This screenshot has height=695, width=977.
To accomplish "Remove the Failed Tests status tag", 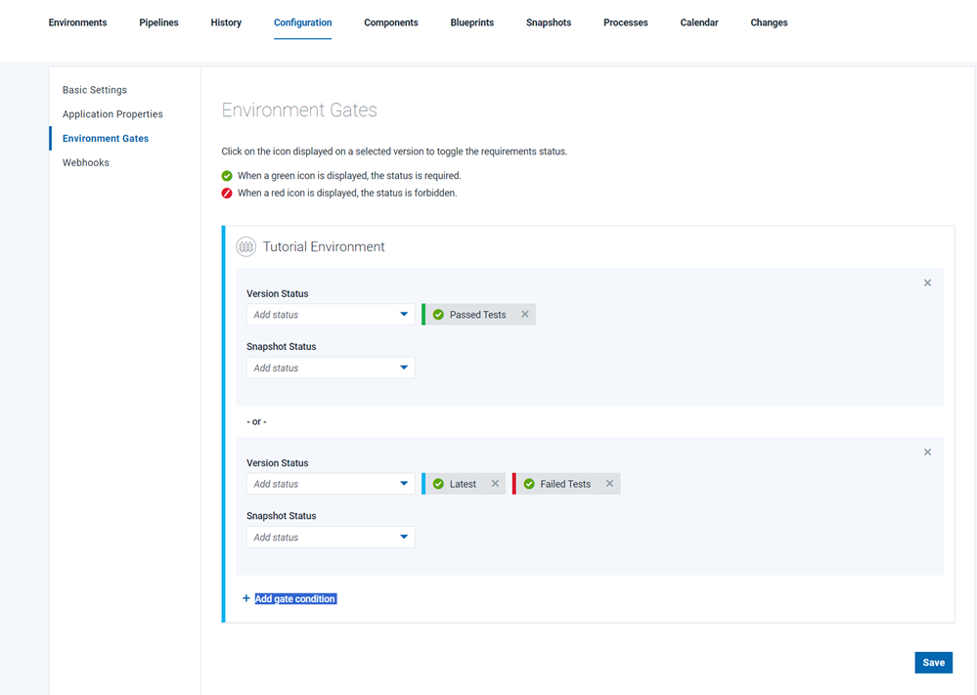I will tap(609, 483).
